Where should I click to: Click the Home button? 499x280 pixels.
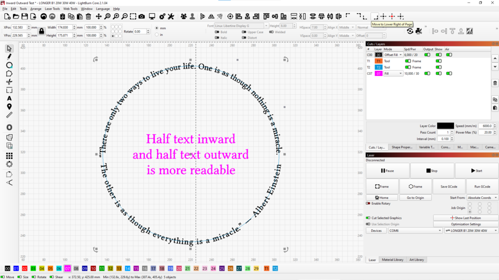click(x=382, y=198)
